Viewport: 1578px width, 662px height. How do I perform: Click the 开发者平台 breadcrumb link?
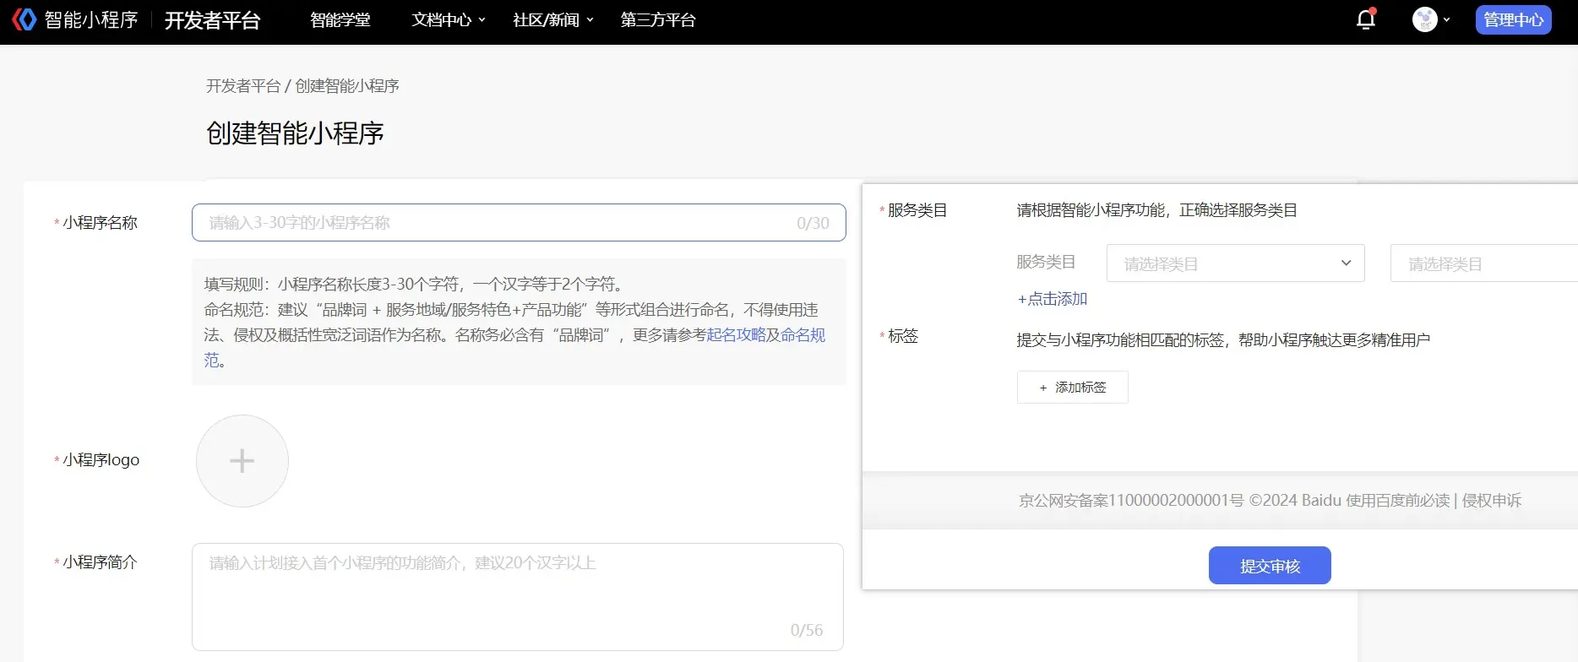tap(243, 86)
